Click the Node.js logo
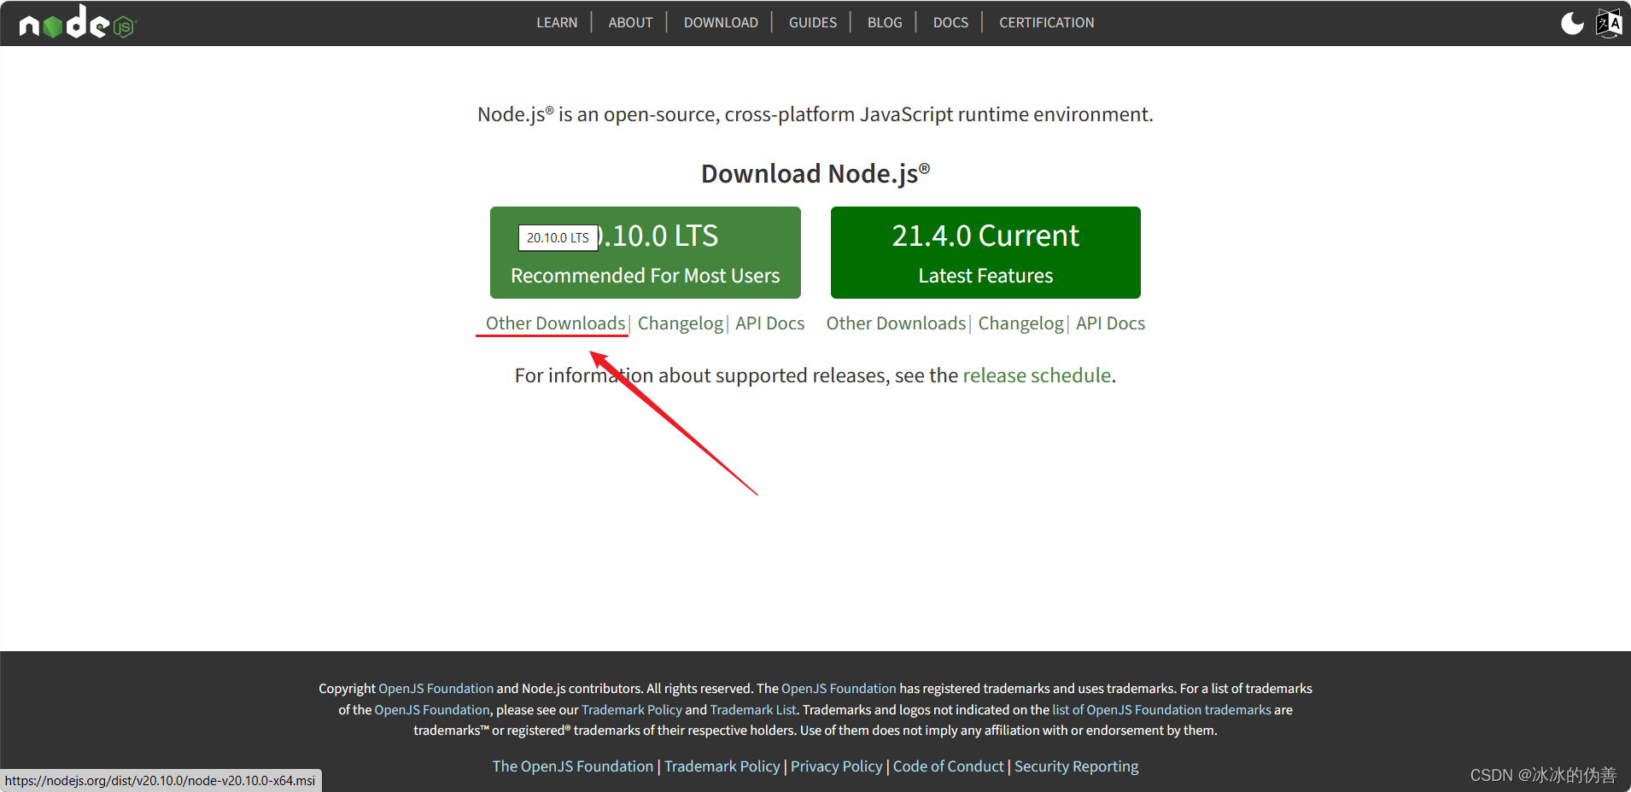1631x792 pixels. click(x=78, y=22)
